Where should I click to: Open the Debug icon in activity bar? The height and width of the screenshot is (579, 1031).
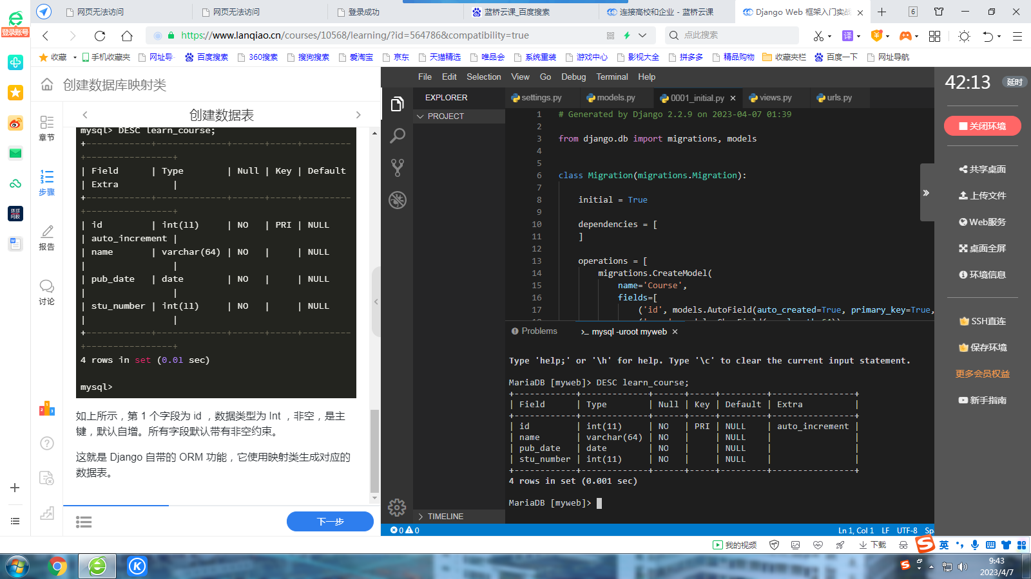[398, 200]
